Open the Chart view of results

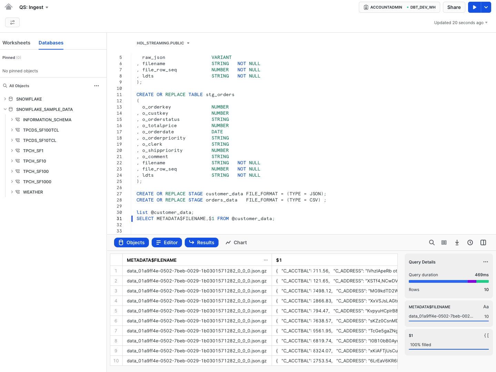tap(236, 242)
